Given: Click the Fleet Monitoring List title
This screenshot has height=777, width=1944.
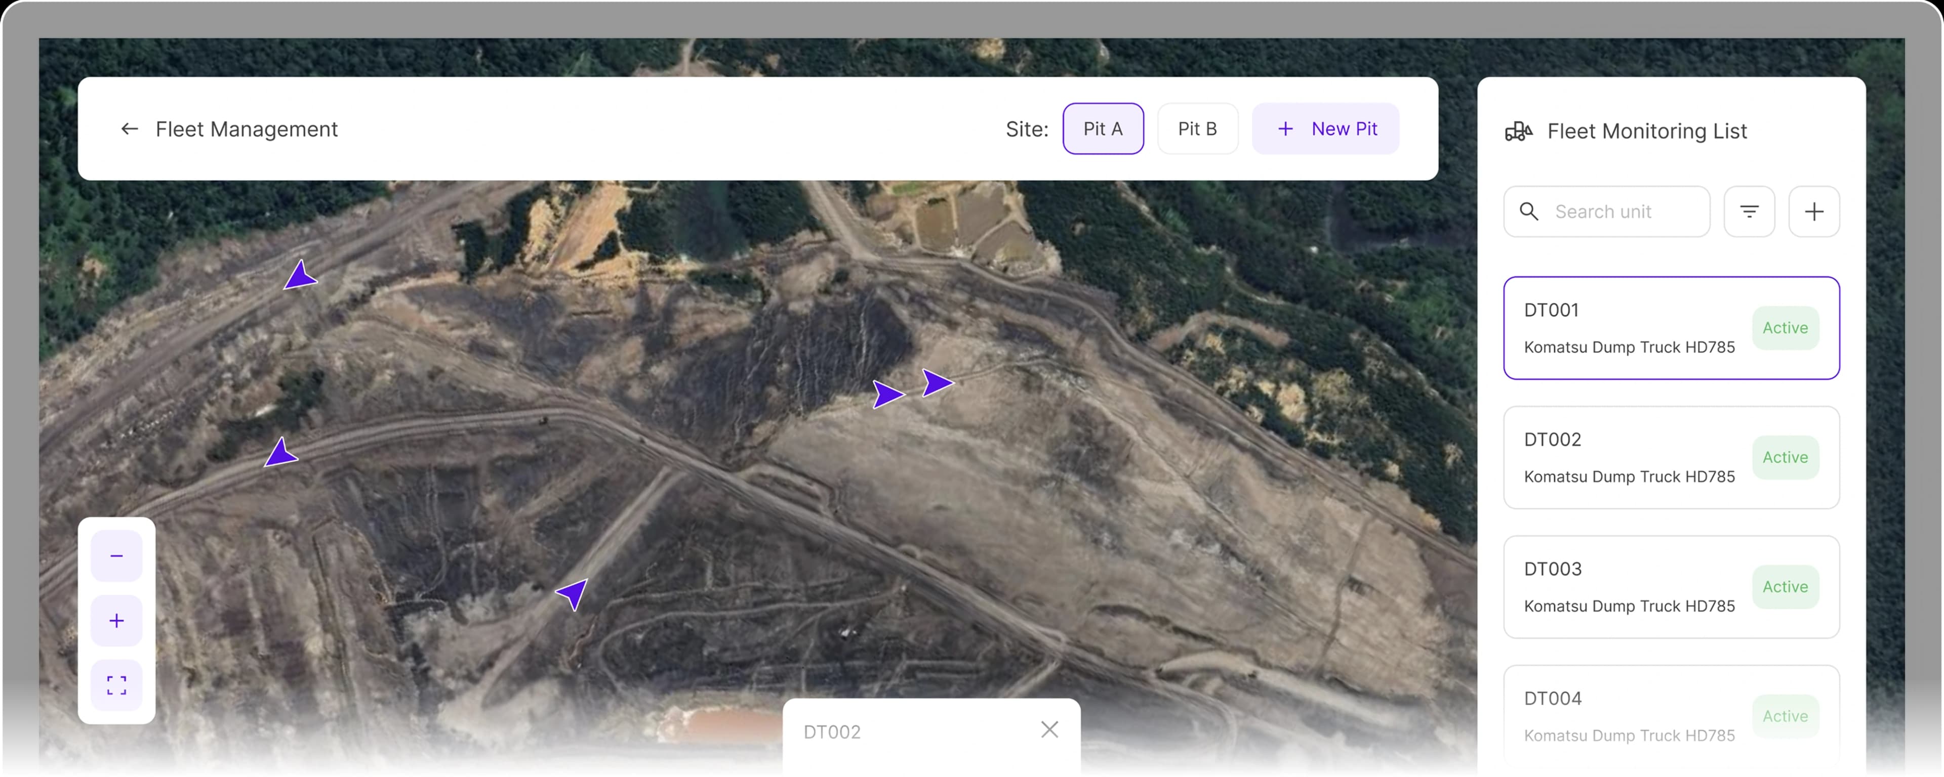Looking at the screenshot, I should click(x=1647, y=131).
